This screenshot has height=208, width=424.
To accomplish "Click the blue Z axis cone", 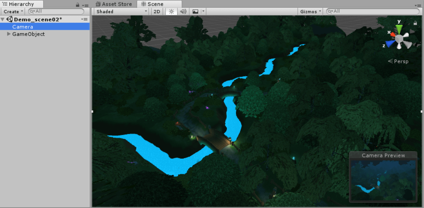I will click(390, 44).
